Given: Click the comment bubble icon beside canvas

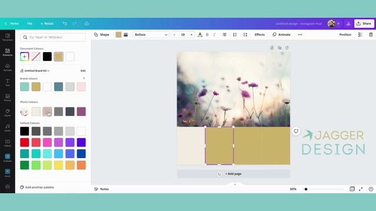Looking at the screenshot, I should click(x=296, y=131).
